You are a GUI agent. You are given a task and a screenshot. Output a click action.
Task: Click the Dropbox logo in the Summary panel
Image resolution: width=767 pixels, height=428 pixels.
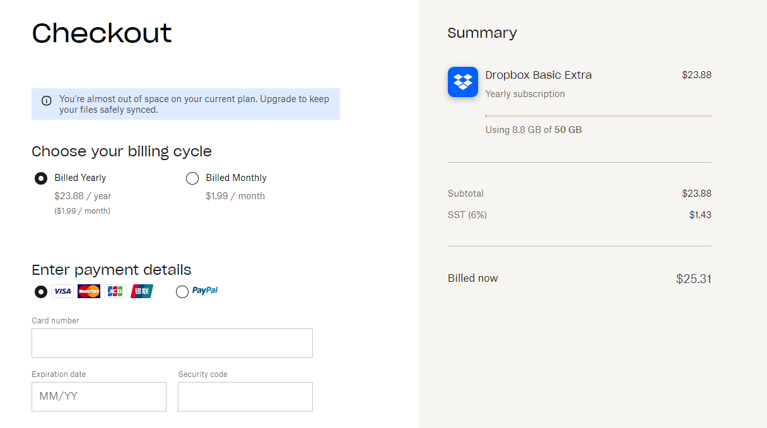462,82
